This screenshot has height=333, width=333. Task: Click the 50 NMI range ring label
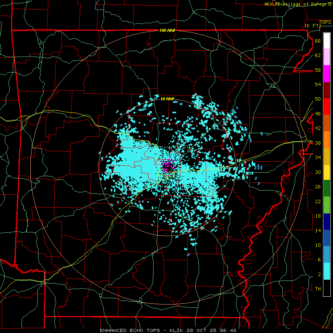(x=167, y=99)
